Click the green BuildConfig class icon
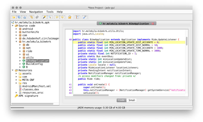This screenshot has height=122, width=203. [24, 64]
